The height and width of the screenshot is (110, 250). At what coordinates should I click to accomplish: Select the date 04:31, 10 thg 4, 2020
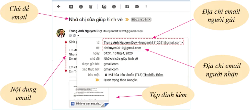[x=118, y=53]
